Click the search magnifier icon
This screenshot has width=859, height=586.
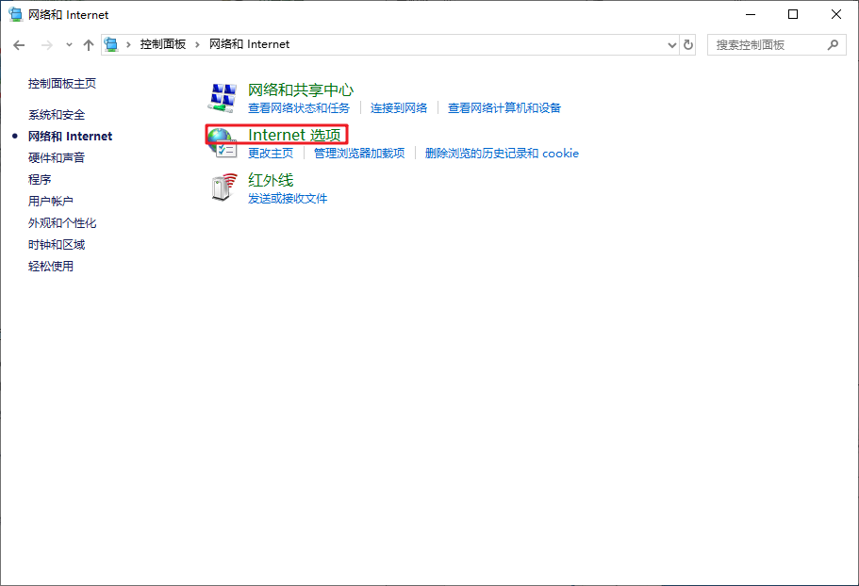[833, 44]
